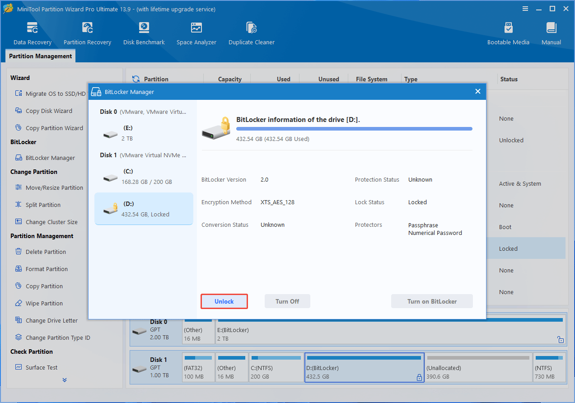
Task: Click the Locked status cell in the partition table
Action: tap(508, 248)
